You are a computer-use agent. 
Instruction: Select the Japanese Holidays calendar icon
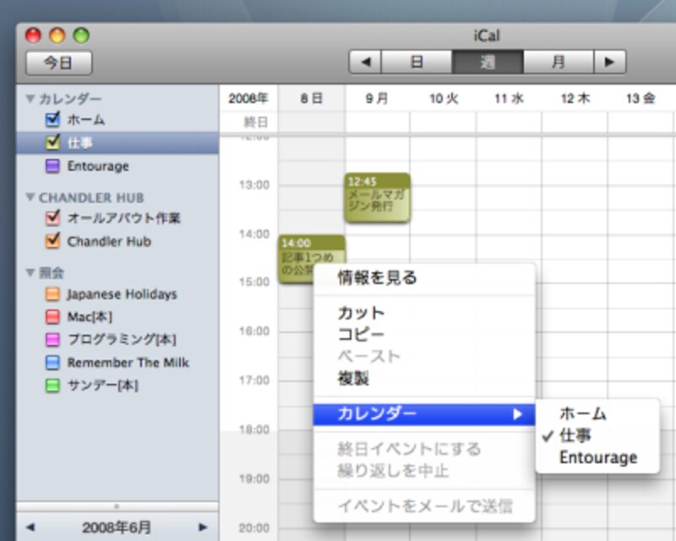(x=52, y=295)
